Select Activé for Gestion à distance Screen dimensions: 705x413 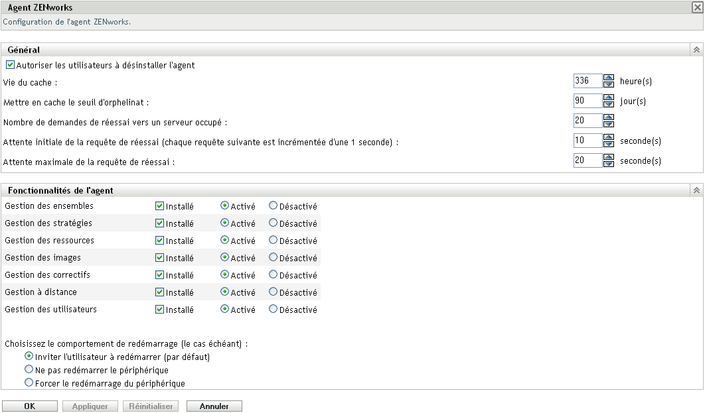pos(225,292)
